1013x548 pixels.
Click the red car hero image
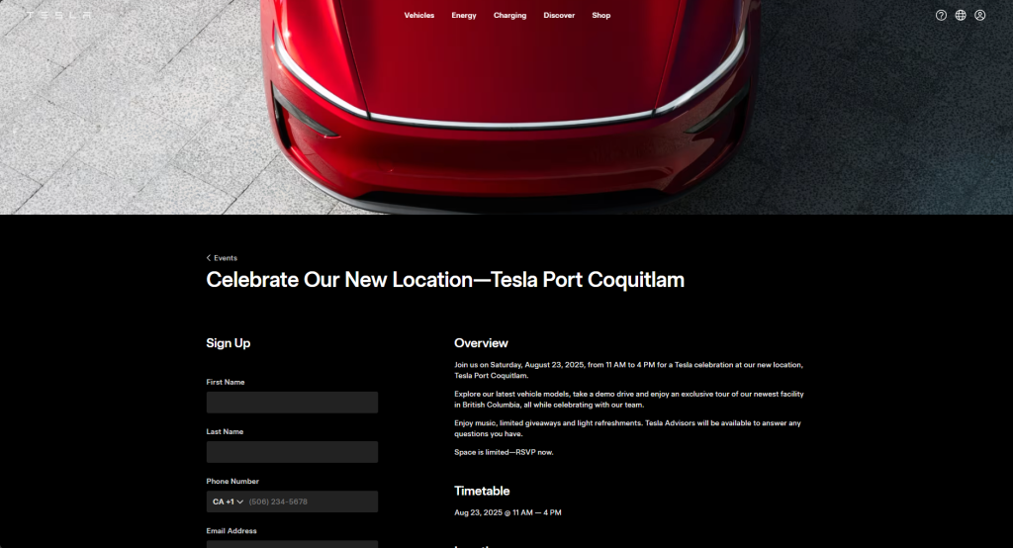(506, 107)
